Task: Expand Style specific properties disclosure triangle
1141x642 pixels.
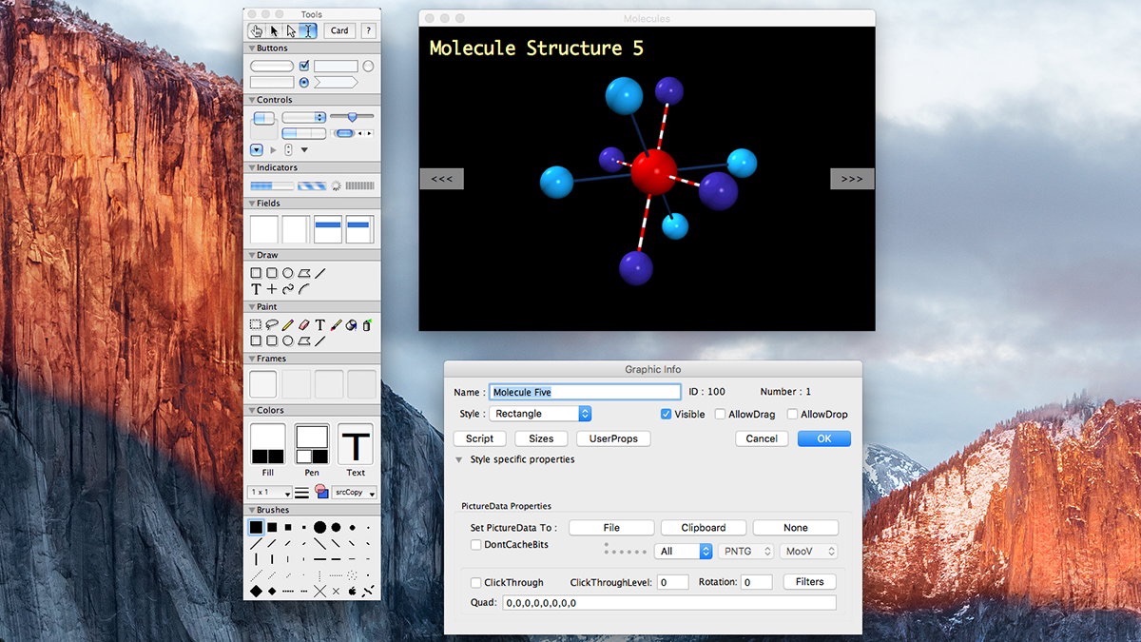Action: [x=459, y=459]
